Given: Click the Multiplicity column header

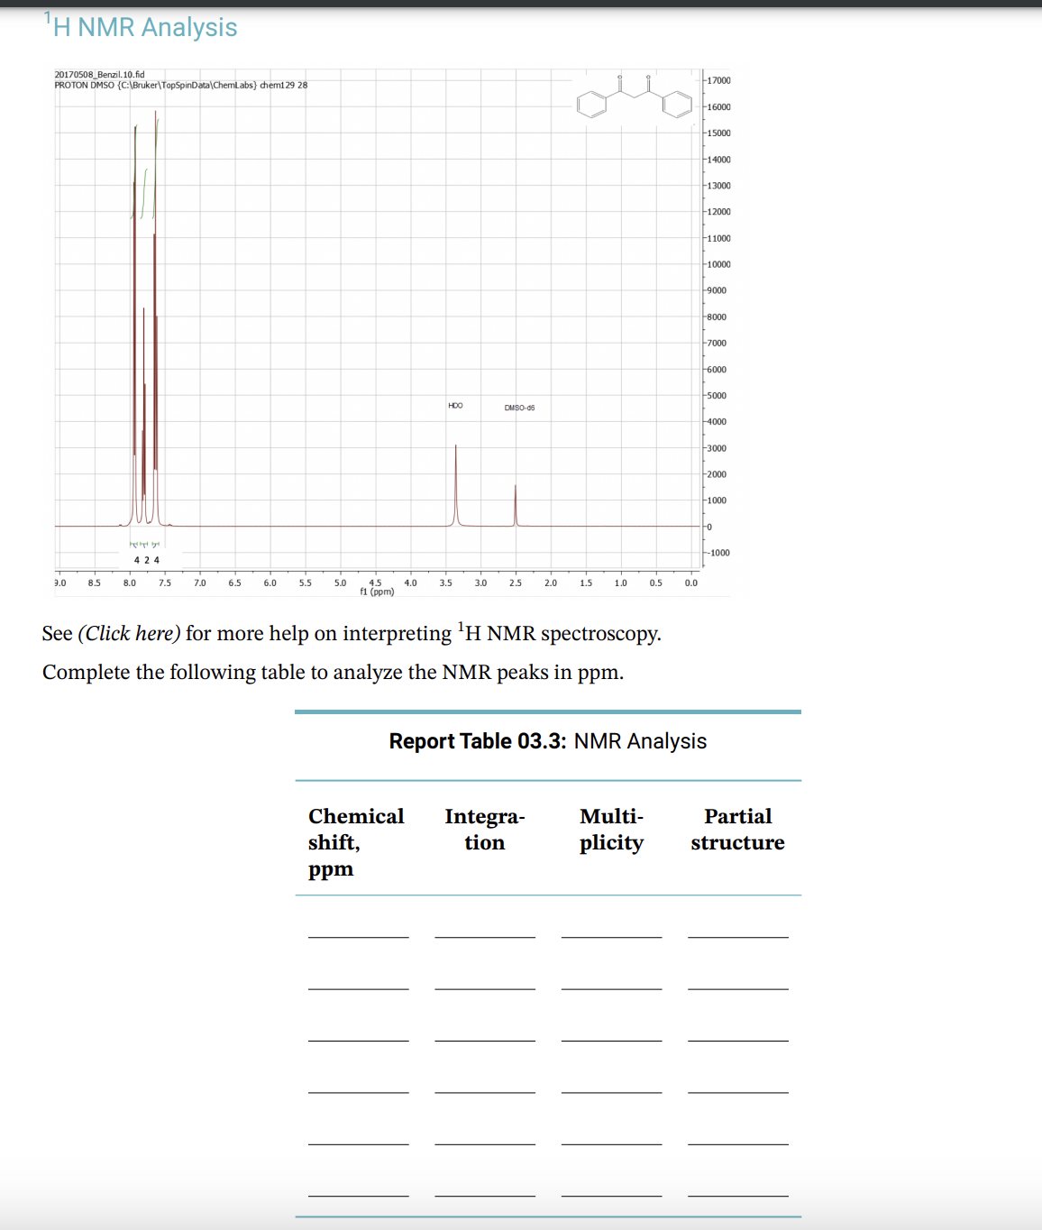Looking at the screenshot, I should pos(610,830).
